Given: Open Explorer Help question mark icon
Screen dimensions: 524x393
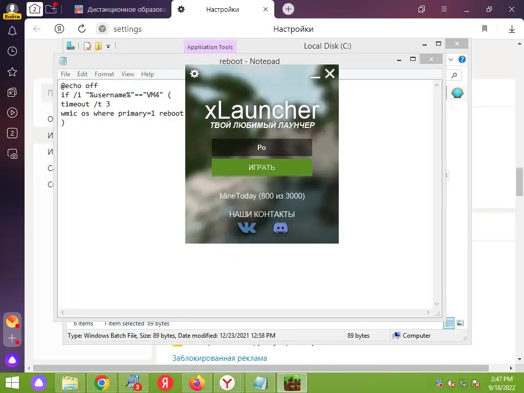Looking at the screenshot, I should (x=462, y=59).
